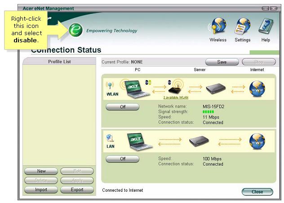The image size is (284, 203).
Task: Open the 2 available WLAN link
Action: click(x=176, y=97)
